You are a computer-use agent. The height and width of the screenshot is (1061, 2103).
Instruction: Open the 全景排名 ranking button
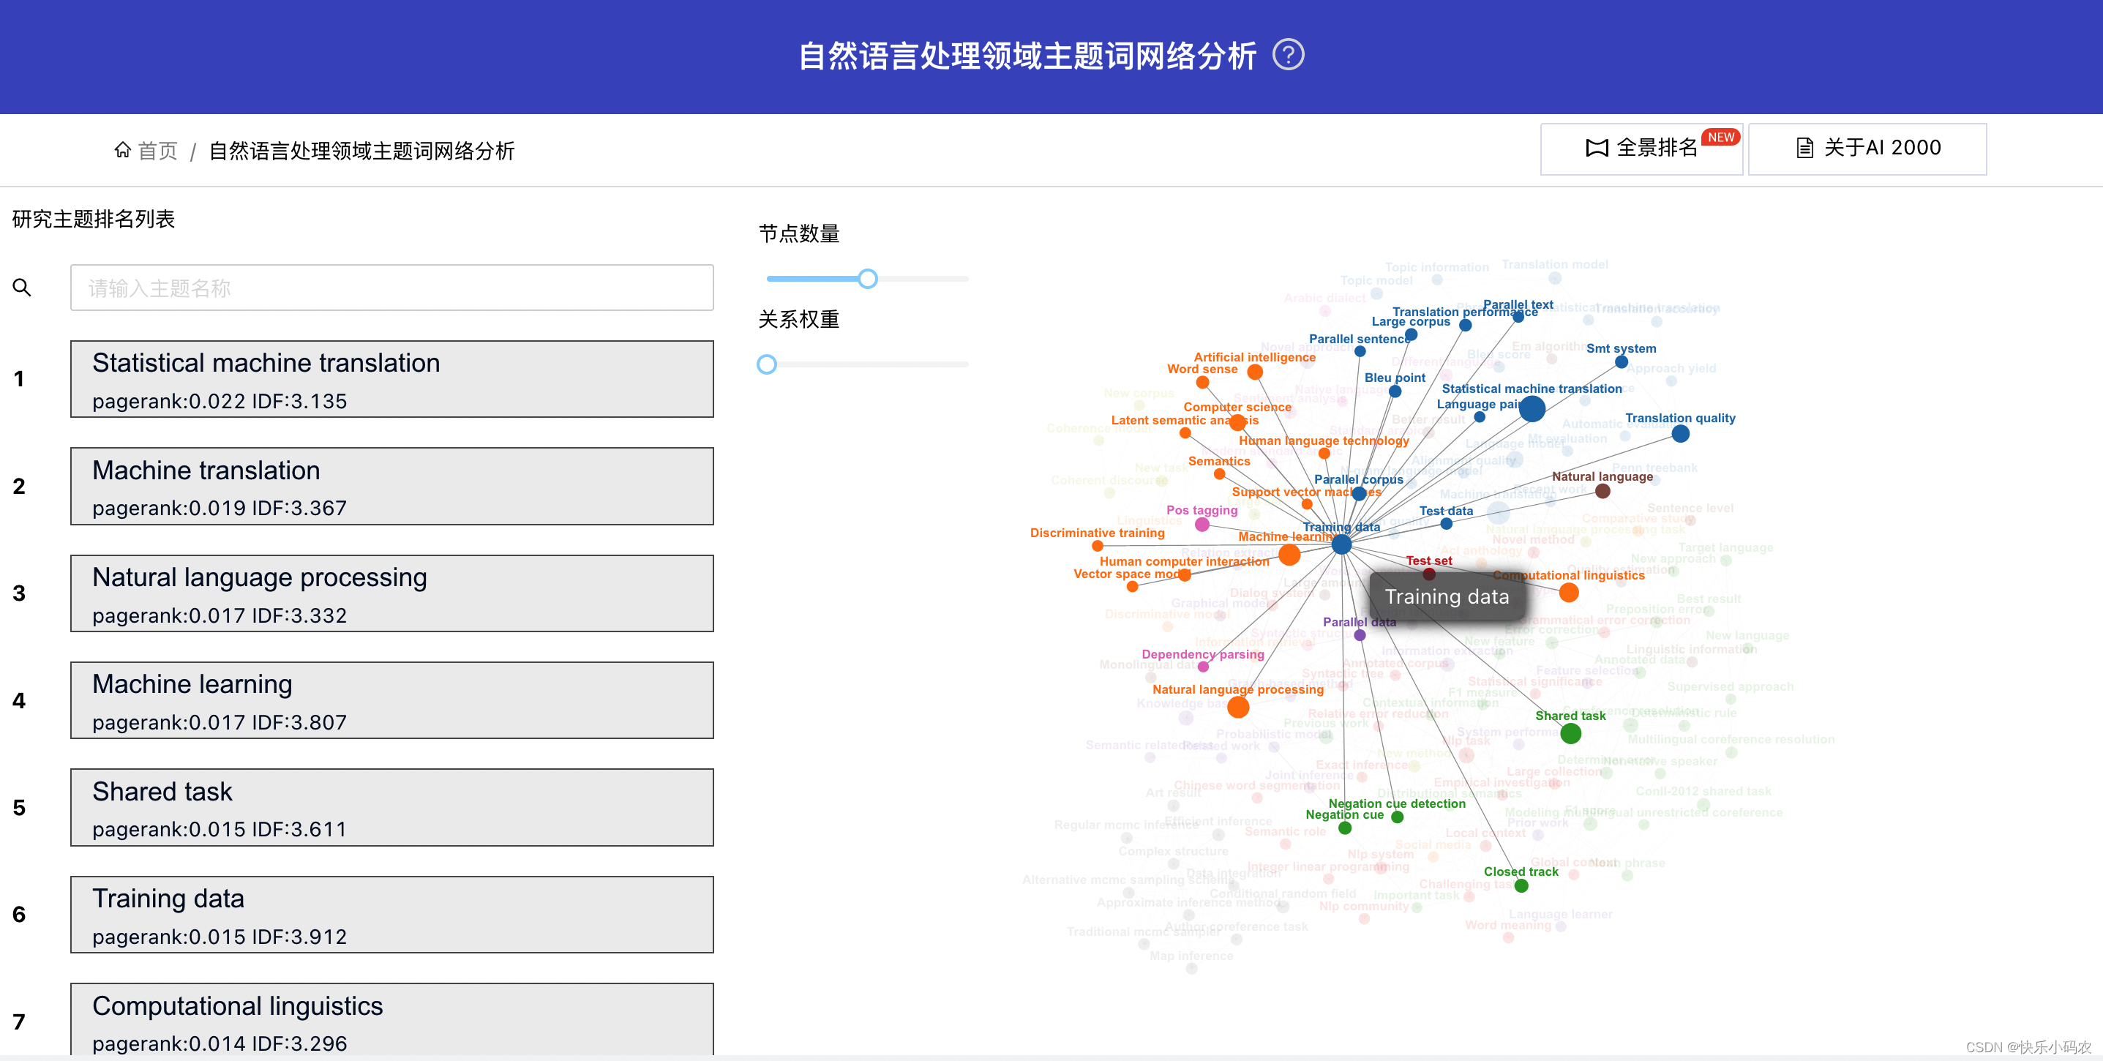coord(1641,149)
